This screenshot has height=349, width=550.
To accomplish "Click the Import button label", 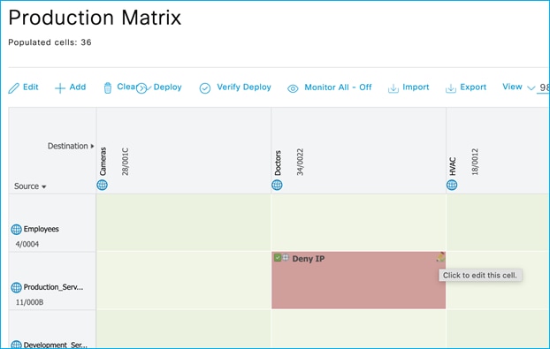I will 416,87.
